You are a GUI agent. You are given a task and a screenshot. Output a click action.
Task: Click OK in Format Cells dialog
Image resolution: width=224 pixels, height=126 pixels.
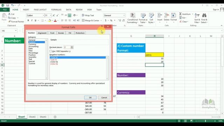(x=90, y=98)
